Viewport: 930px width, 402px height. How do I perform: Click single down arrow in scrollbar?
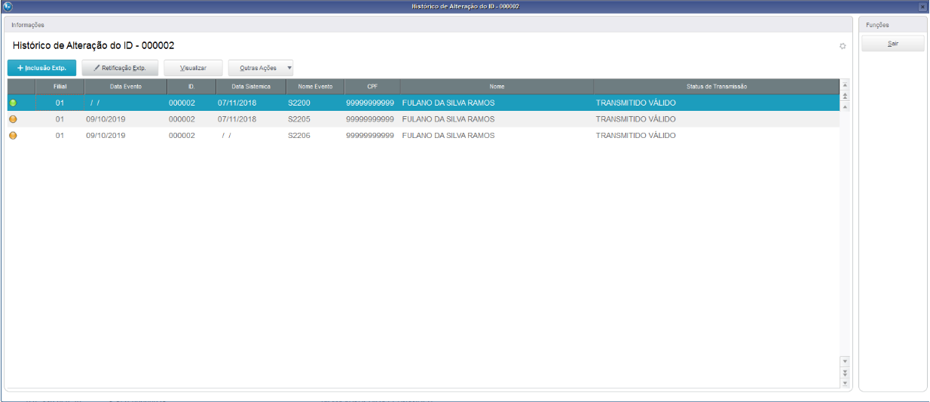[845, 361]
